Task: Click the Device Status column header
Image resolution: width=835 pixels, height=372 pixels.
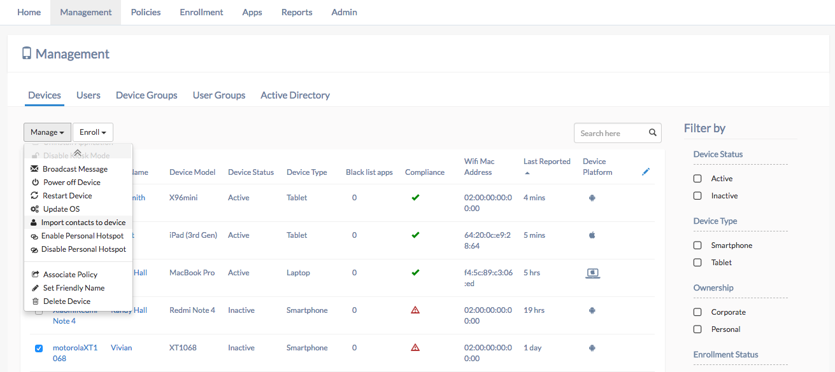Action: [x=251, y=172]
